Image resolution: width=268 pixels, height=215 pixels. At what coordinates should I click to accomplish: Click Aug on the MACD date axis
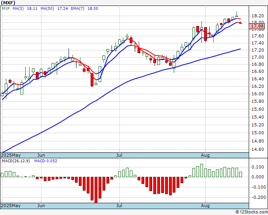pos(205,206)
